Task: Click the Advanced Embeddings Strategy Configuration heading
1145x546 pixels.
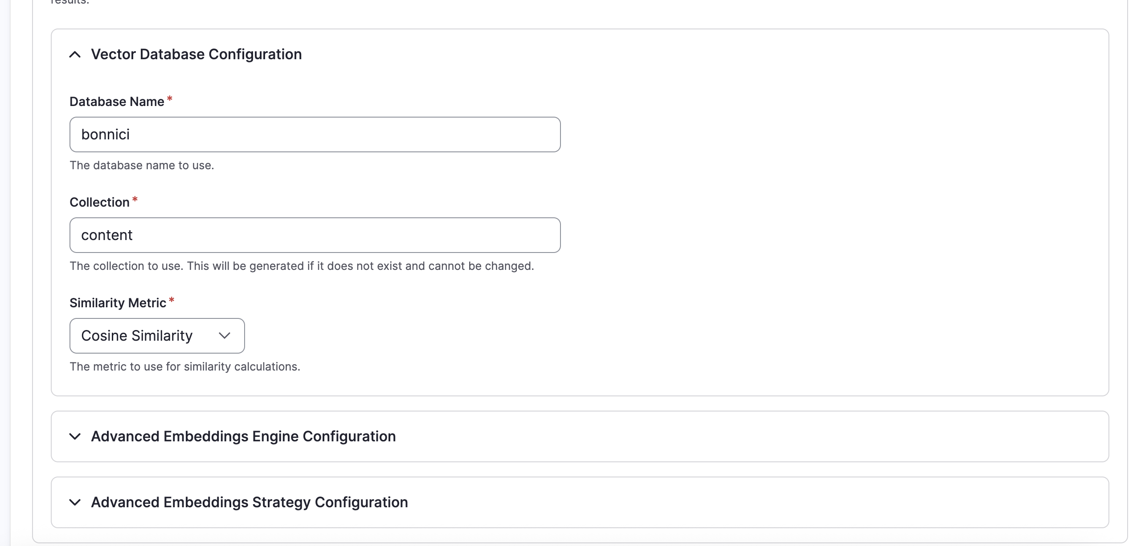Action: point(249,502)
